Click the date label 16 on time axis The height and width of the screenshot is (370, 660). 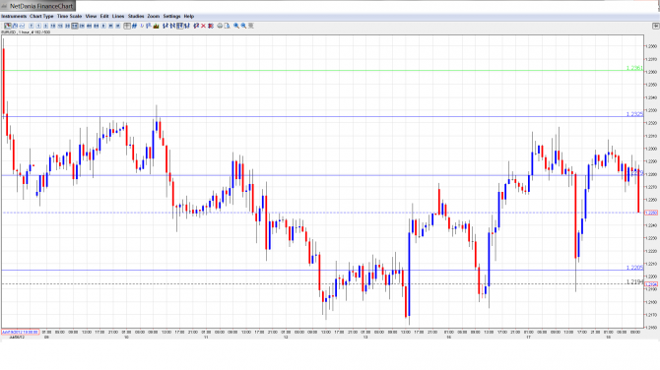(448, 338)
